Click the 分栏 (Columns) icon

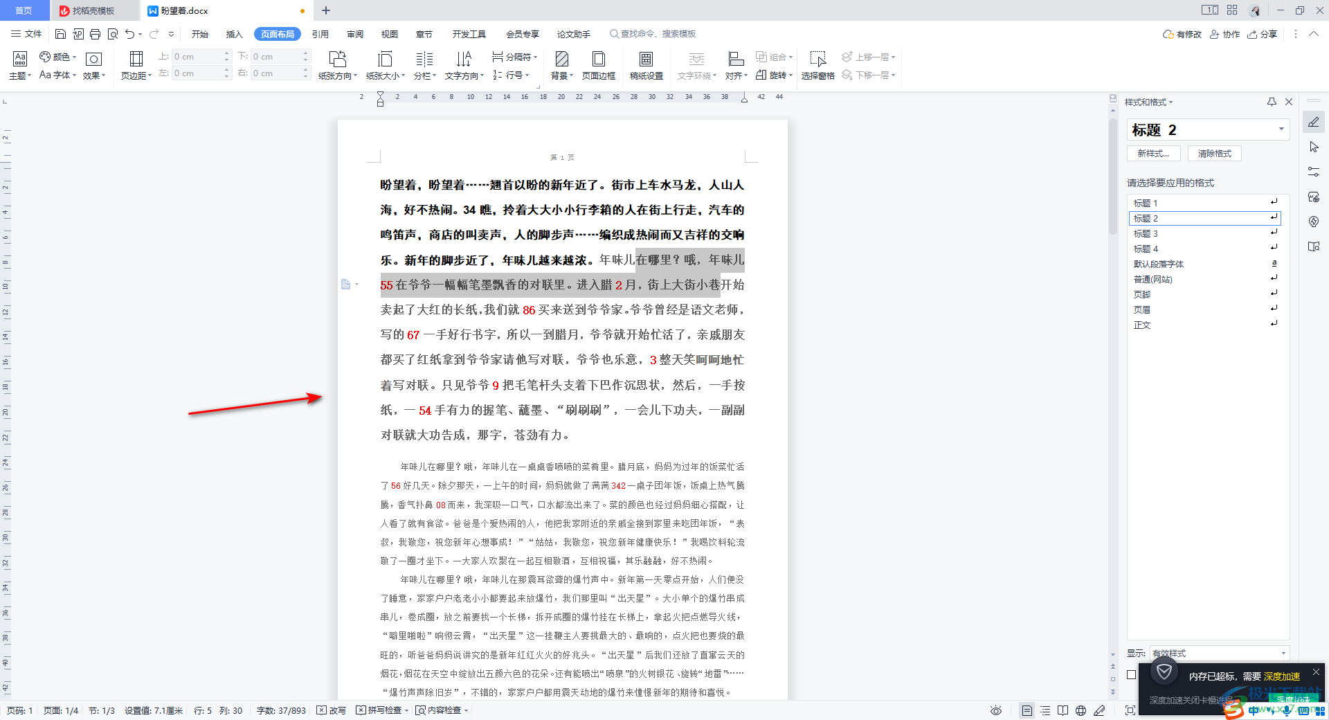424,59
